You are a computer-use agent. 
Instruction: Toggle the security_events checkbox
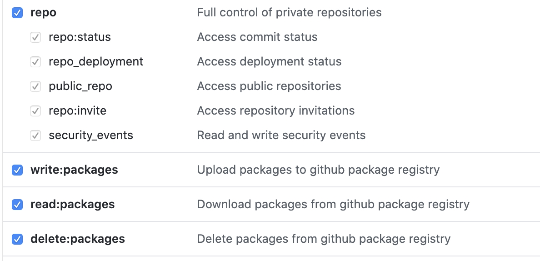pos(35,136)
